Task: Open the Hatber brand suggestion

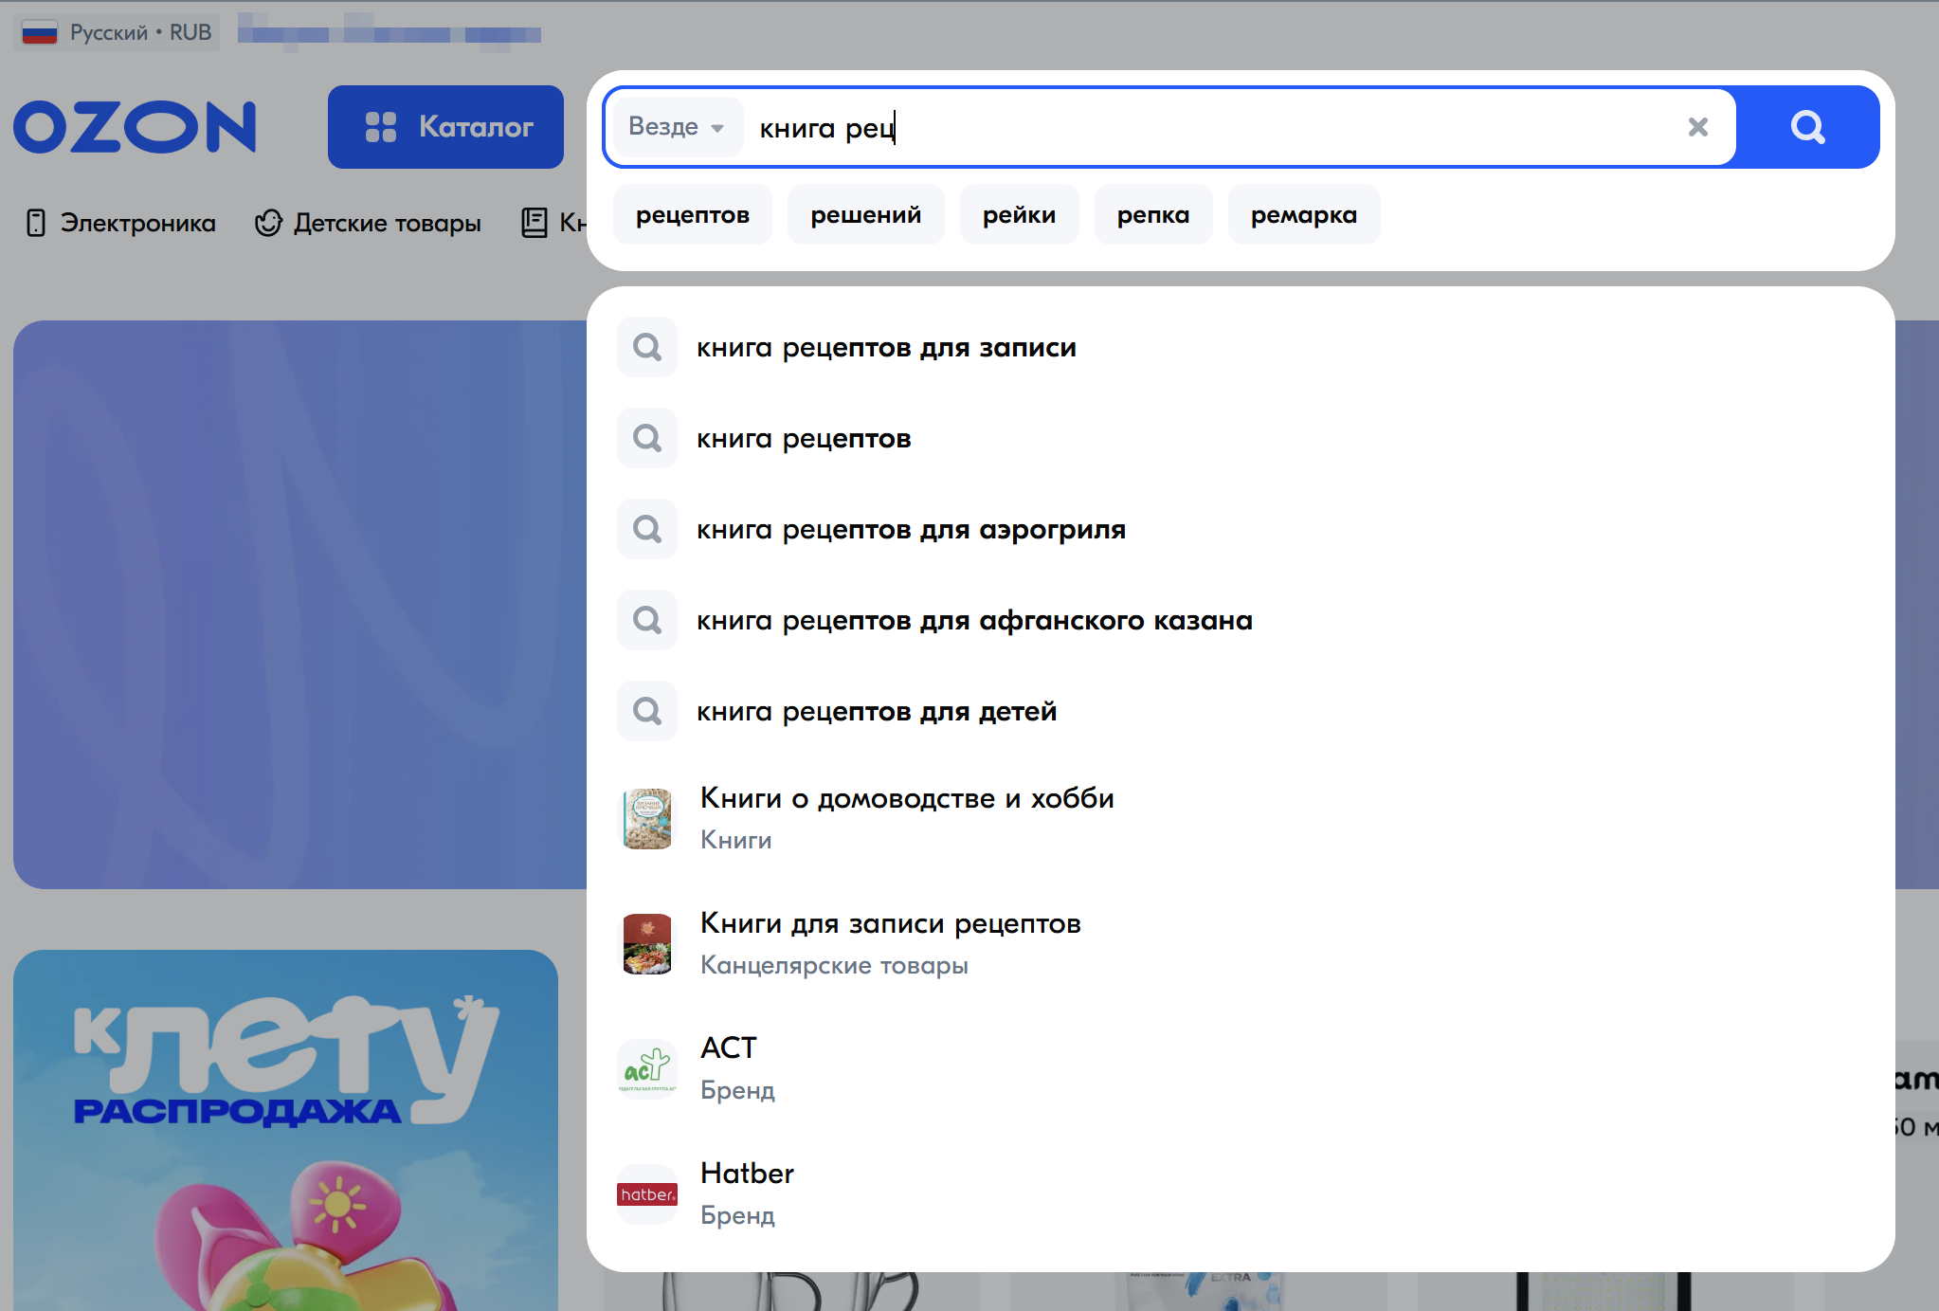Action: coord(1241,1194)
